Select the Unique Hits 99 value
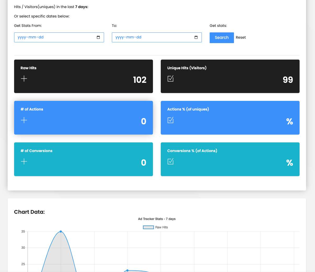The image size is (315, 272). tap(288, 80)
